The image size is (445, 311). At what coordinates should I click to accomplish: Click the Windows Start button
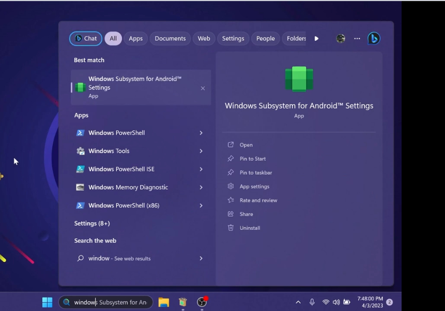coord(47,302)
